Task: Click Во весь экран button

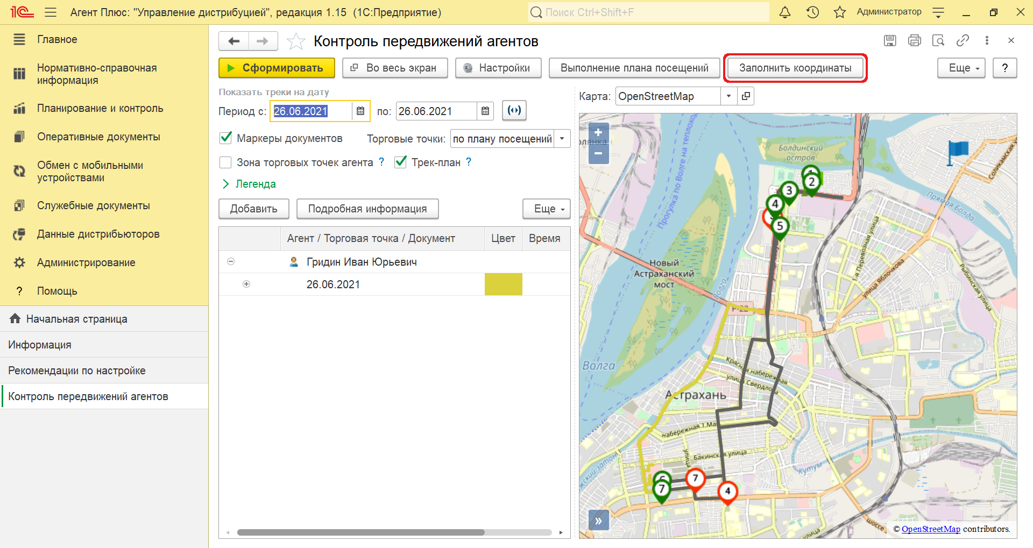Action: click(395, 68)
